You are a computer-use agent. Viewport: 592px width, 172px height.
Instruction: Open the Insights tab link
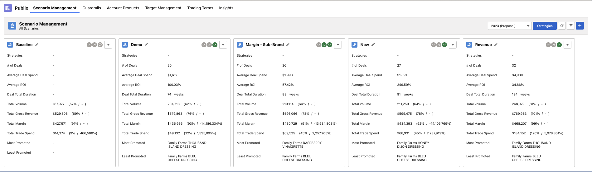[x=226, y=8]
